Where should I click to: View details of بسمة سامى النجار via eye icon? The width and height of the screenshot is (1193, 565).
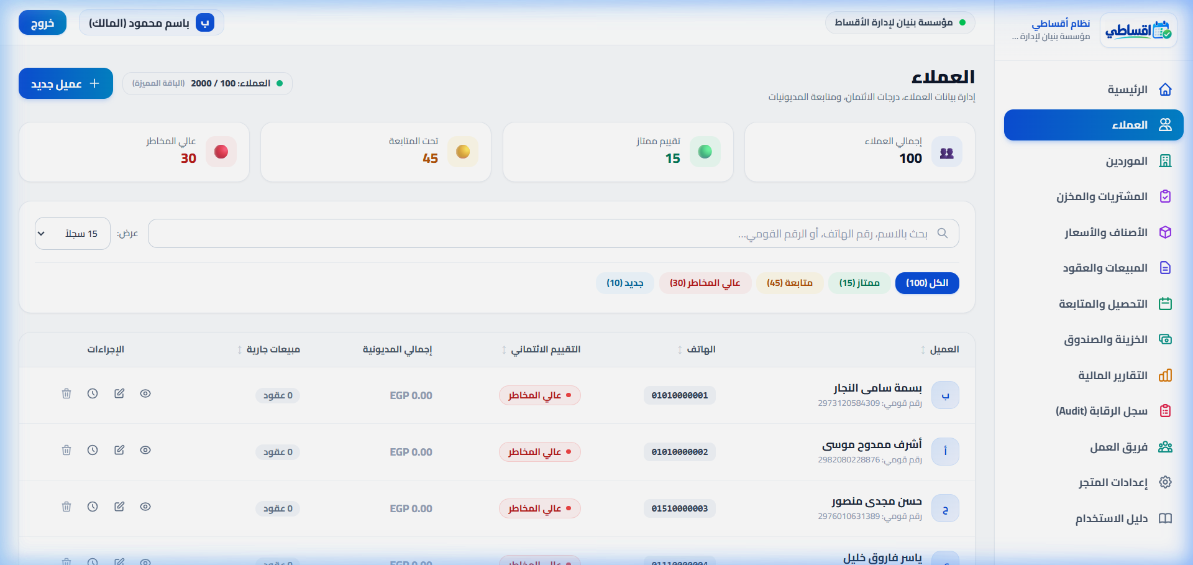click(145, 393)
